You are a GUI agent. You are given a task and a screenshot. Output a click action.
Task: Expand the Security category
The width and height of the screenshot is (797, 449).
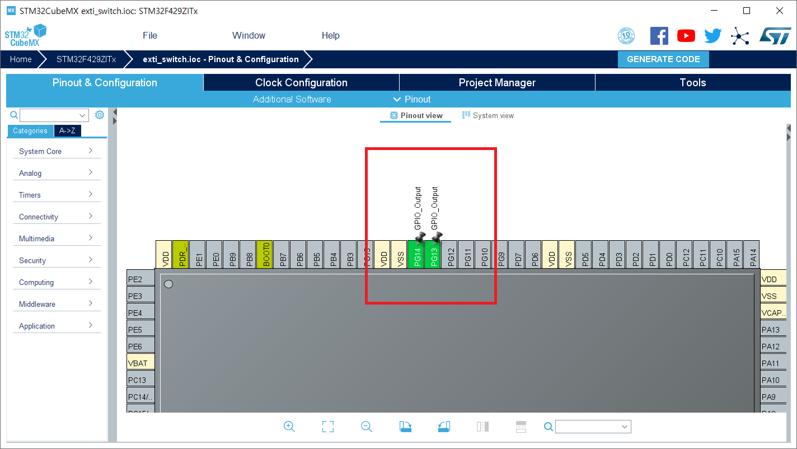57,260
